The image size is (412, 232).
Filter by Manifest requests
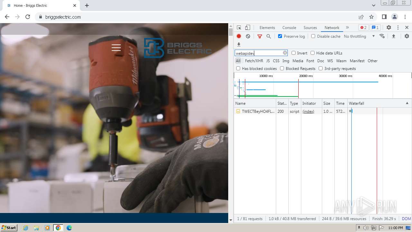[357, 61]
